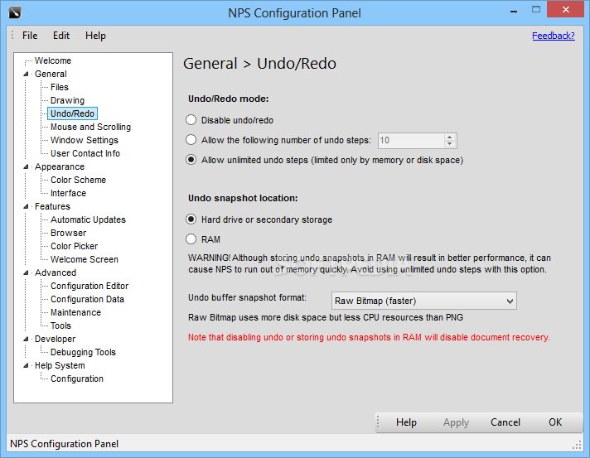Collapse the Appearance tree node
This screenshot has height=458, width=590.
click(x=26, y=166)
